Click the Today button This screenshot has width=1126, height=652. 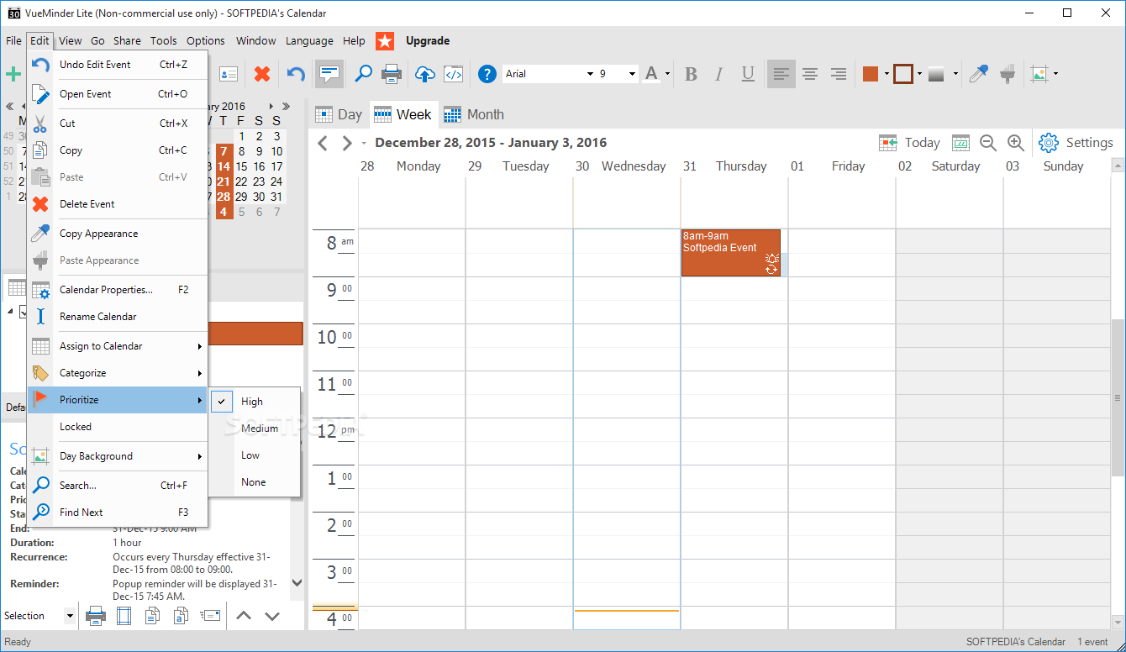tap(910, 143)
